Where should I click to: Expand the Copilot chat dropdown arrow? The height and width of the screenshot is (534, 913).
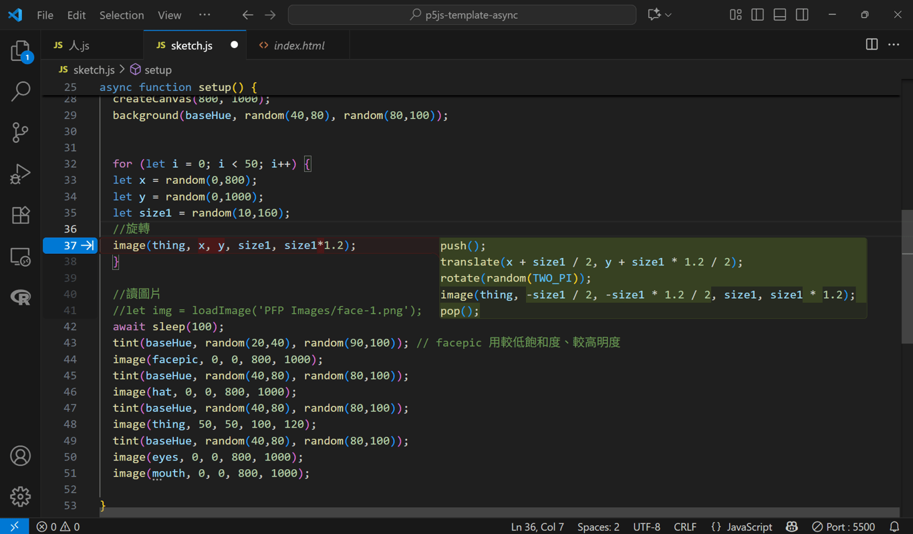[x=668, y=15]
